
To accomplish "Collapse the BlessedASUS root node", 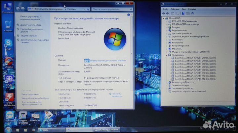I will 164,18.
